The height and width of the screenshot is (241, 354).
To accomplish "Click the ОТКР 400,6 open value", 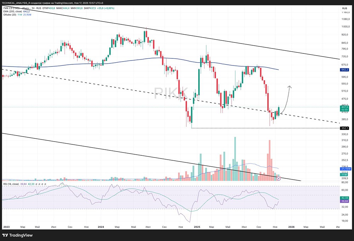I will point(49,8).
